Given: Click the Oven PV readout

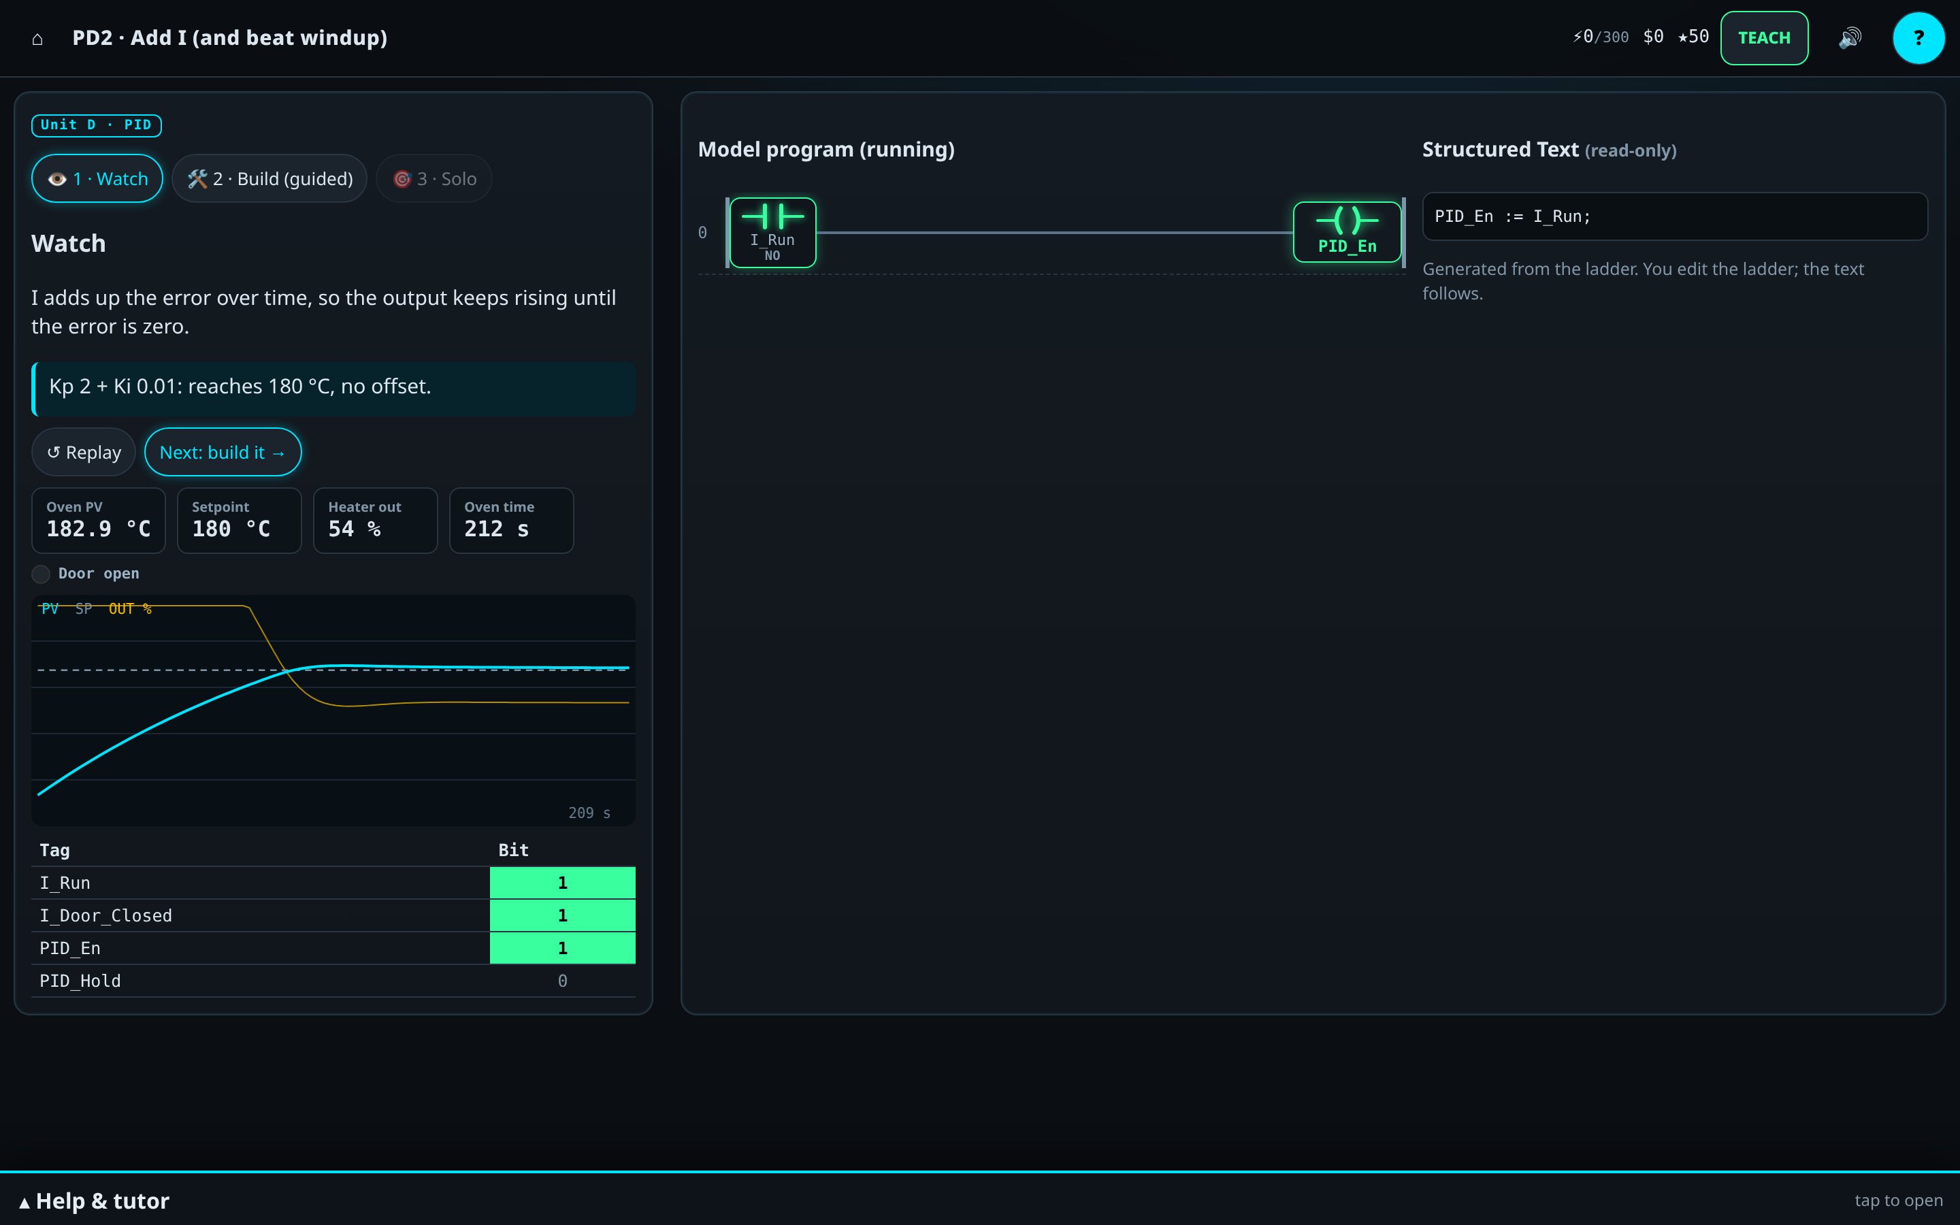Looking at the screenshot, I should pos(98,520).
